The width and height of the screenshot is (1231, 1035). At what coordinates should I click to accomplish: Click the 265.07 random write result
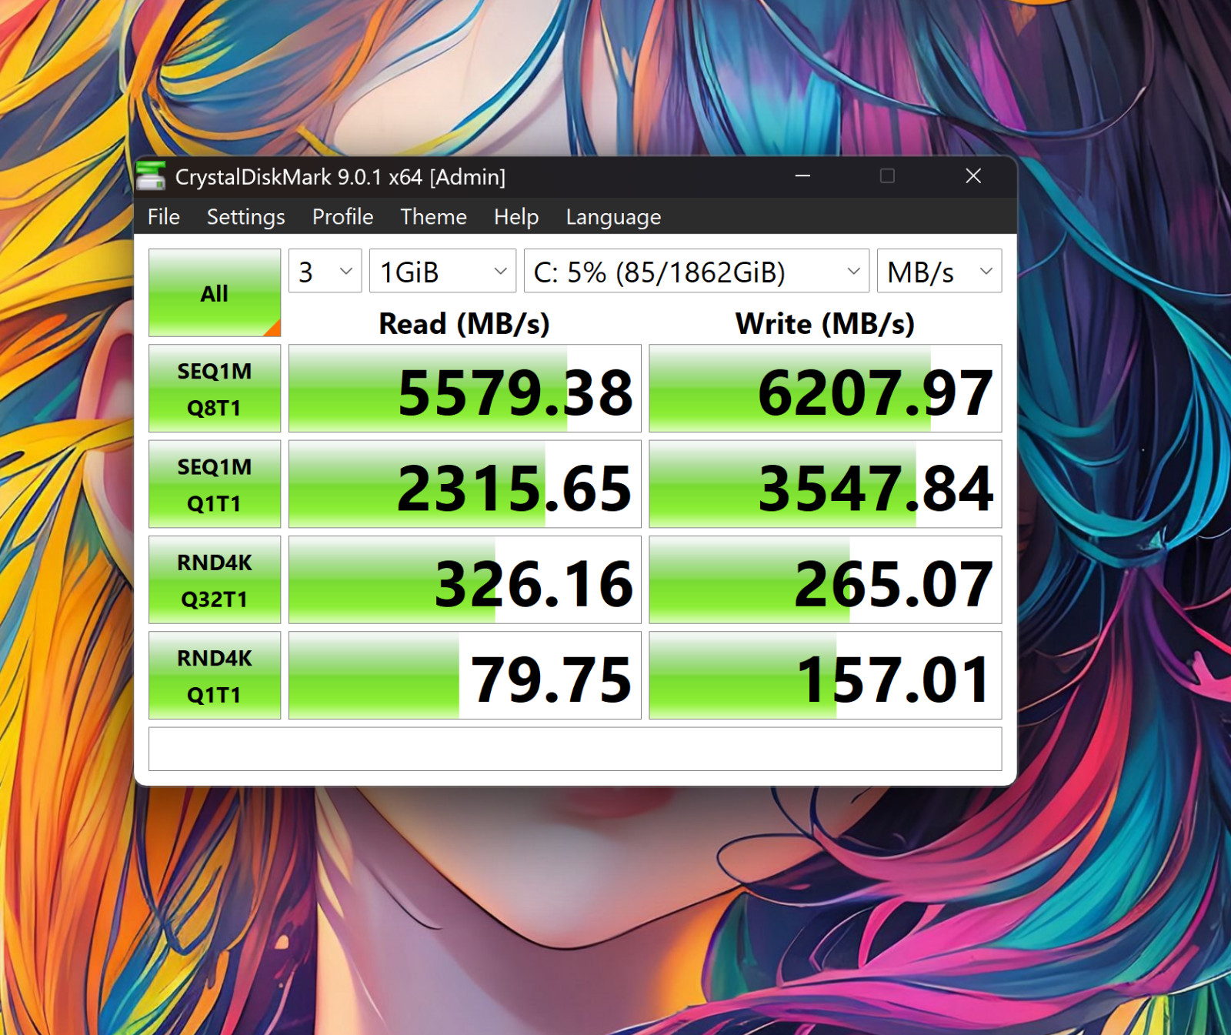click(826, 579)
